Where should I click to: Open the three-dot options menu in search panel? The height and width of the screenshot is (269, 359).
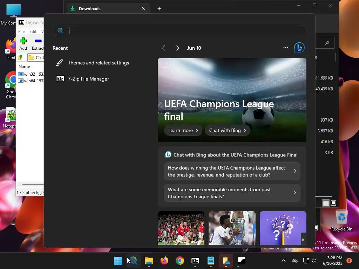click(x=285, y=48)
